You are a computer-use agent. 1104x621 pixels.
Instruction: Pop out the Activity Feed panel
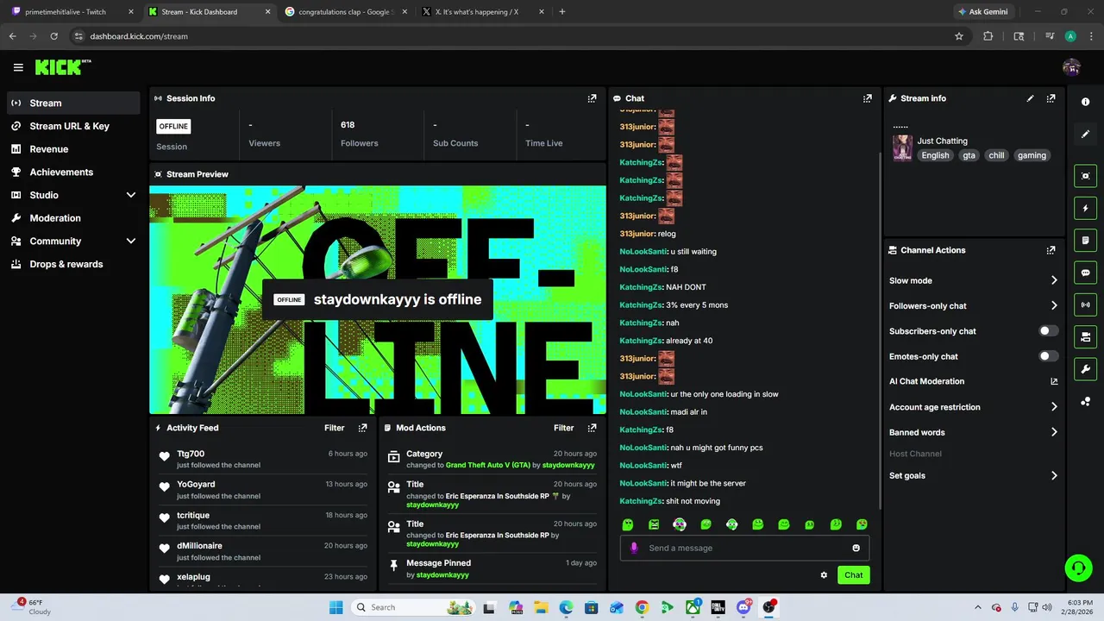(362, 428)
